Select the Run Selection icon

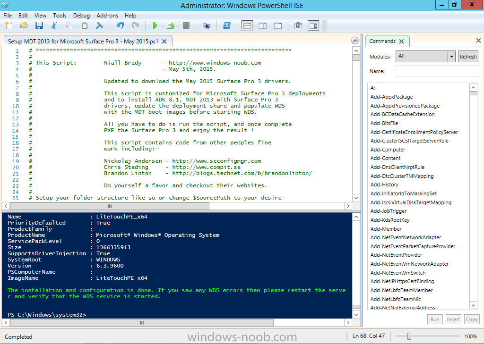pos(170,25)
